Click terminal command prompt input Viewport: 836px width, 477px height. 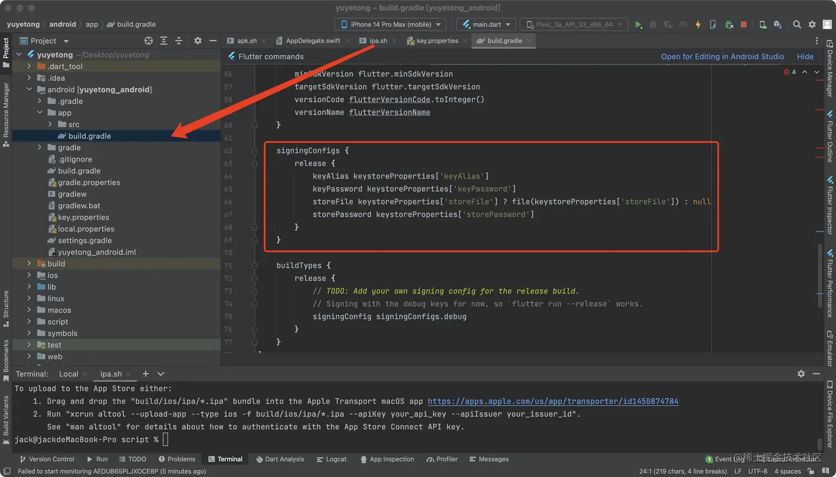click(x=165, y=439)
